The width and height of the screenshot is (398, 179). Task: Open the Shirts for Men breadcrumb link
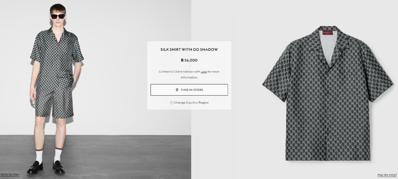pos(10,174)
